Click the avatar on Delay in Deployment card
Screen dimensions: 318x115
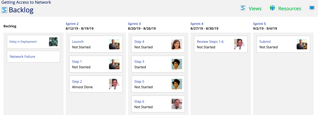(53, 42)
